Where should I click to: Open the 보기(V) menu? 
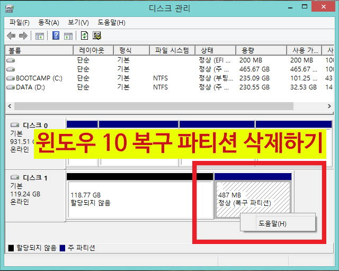(78, 22)
